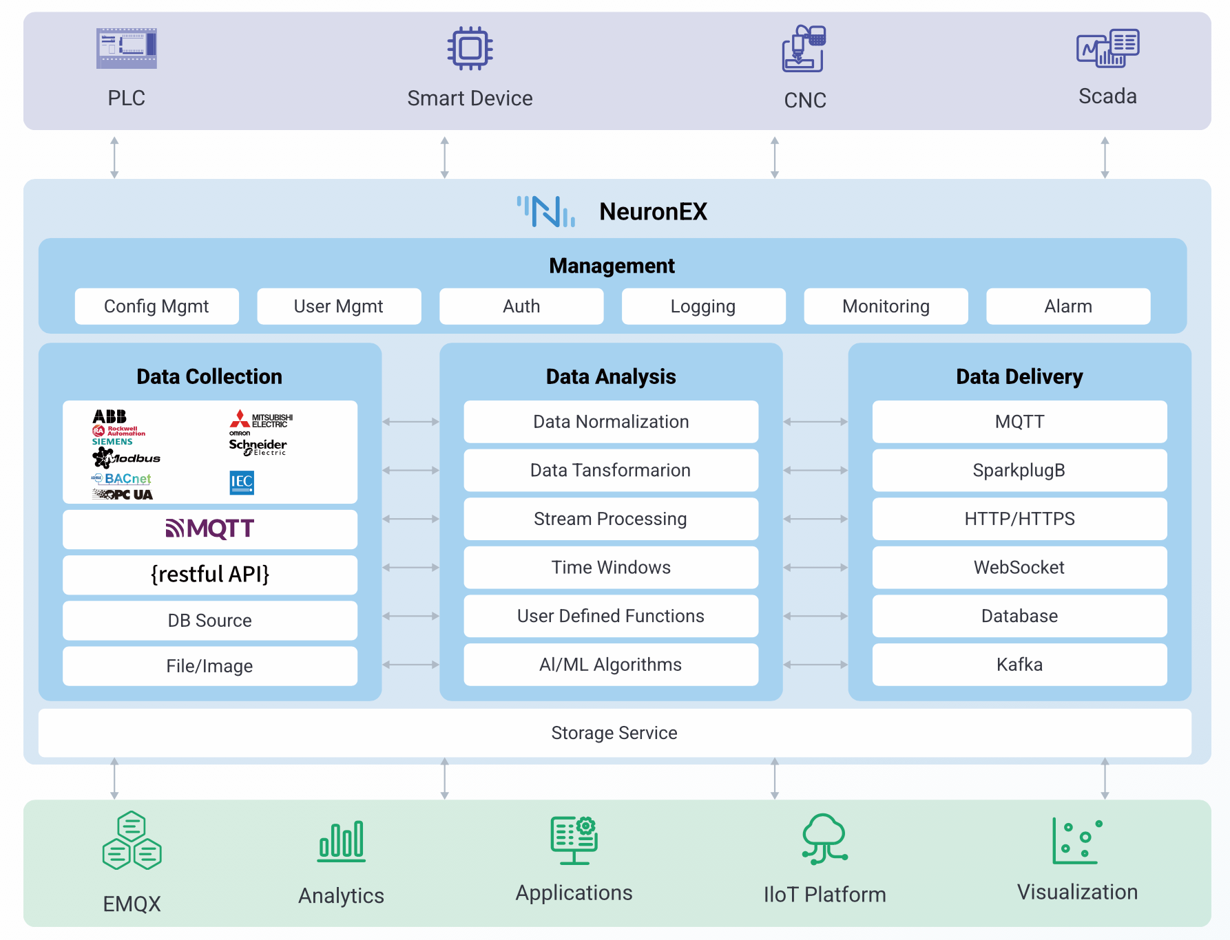Click the DB Source box
Screen dimensions: 1230x940
coord(210,621)
